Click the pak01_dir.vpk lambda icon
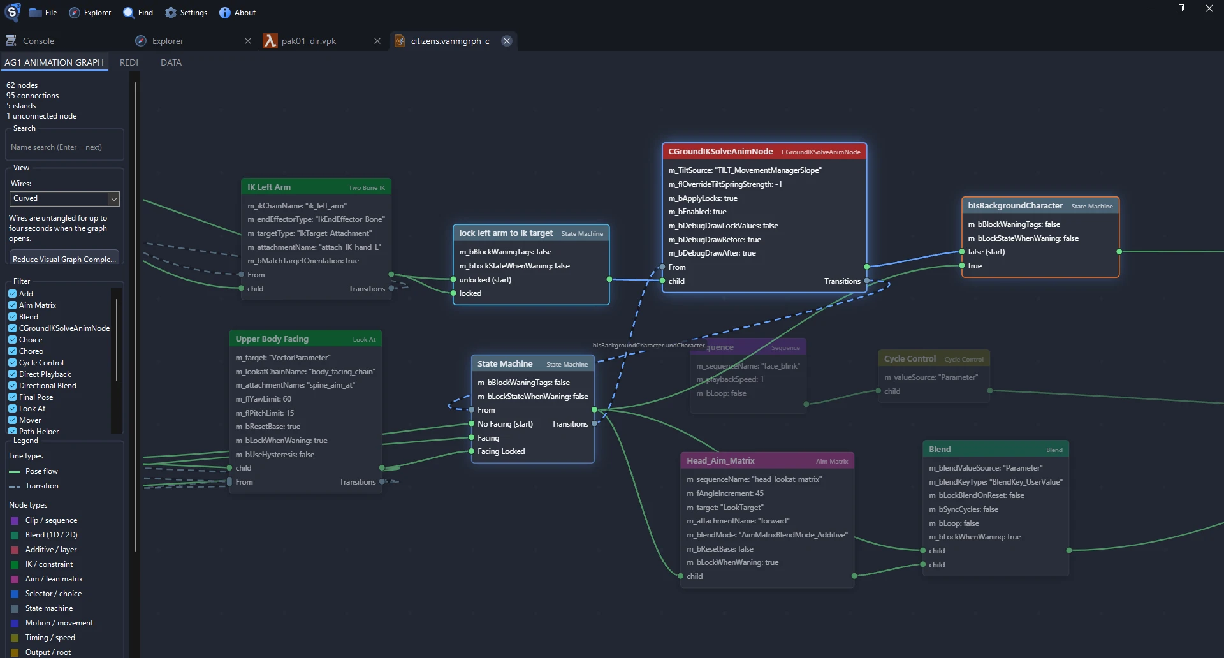Viewport: 1224px width, 658px height. [x=270, y=41]
